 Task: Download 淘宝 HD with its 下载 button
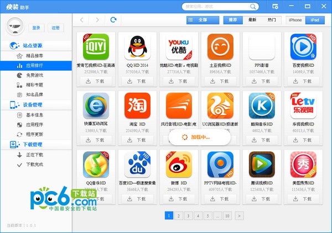137,140
